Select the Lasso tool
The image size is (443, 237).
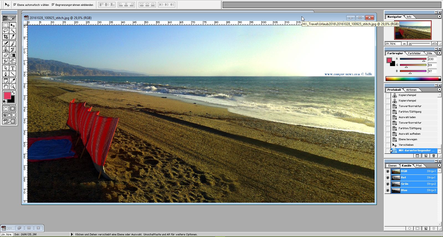tap(6, 31)
